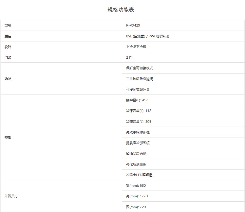Click the total capacity 417 row

pyautogui.click(x=137, y=100)
